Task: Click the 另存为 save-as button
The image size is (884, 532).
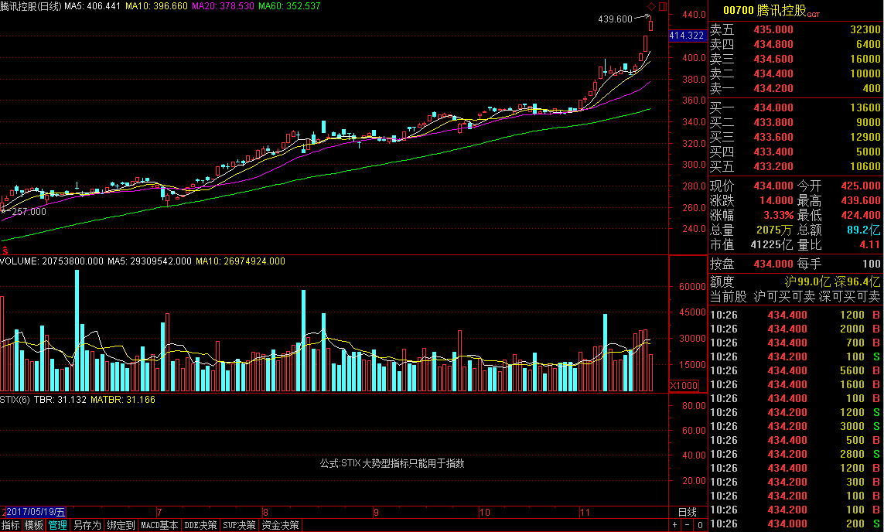Action: [x=87, y=525]
